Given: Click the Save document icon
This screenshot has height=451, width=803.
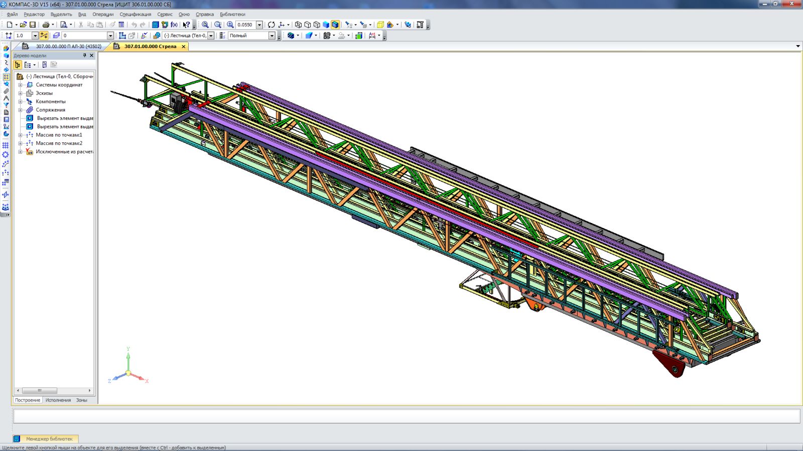Looking at the screenshot, I should pos(33,25).
